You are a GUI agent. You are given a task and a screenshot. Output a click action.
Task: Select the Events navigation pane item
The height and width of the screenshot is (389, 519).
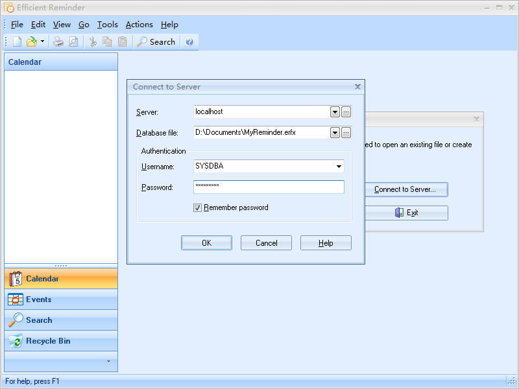(61, 300)
